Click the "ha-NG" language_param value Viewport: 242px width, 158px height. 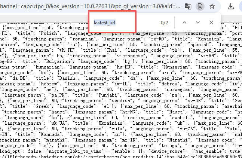point(129,112)
